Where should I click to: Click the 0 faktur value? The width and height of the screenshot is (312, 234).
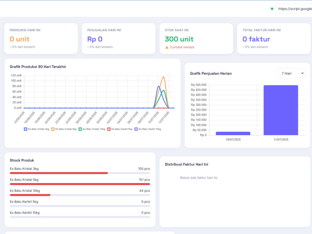coord(256,39)
